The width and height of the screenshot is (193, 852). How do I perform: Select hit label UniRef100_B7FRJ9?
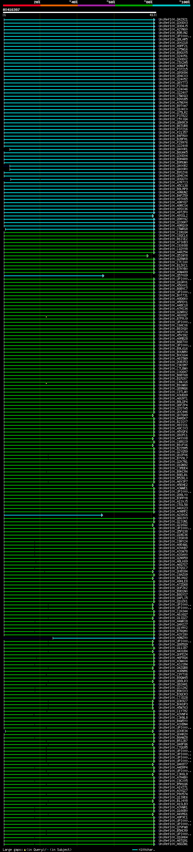pos(173,319)
